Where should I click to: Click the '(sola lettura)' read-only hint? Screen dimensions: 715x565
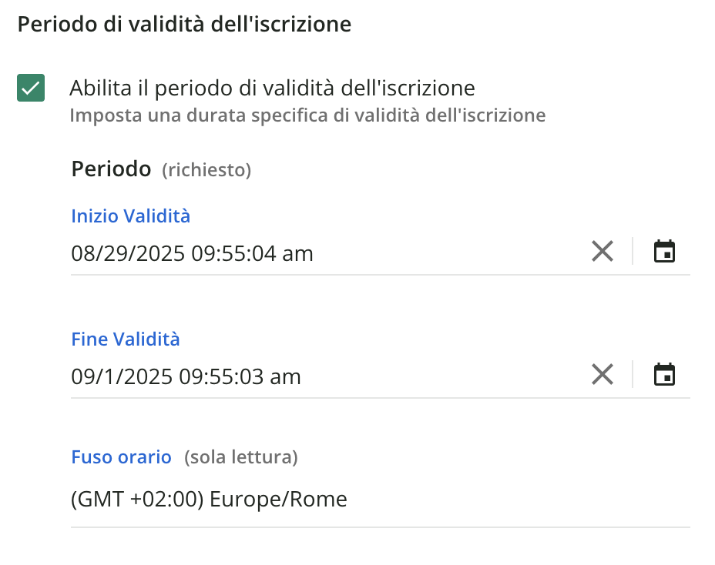(x=240, y=458)
